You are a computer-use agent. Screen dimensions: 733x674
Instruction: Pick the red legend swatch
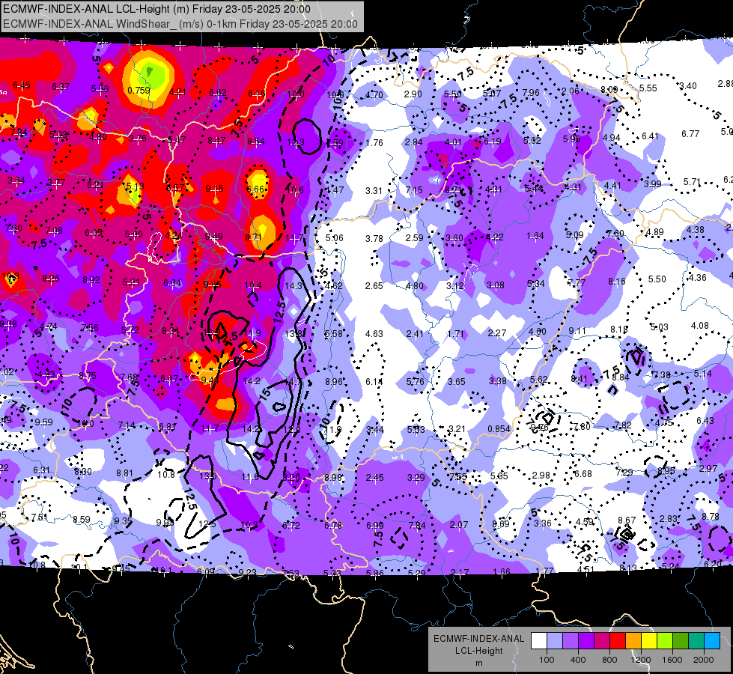[x=618, y=641]
